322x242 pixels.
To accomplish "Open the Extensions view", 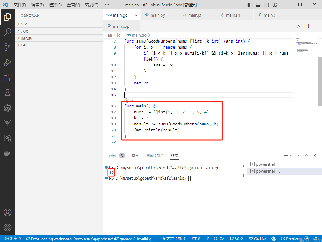I will pos(8,78).
